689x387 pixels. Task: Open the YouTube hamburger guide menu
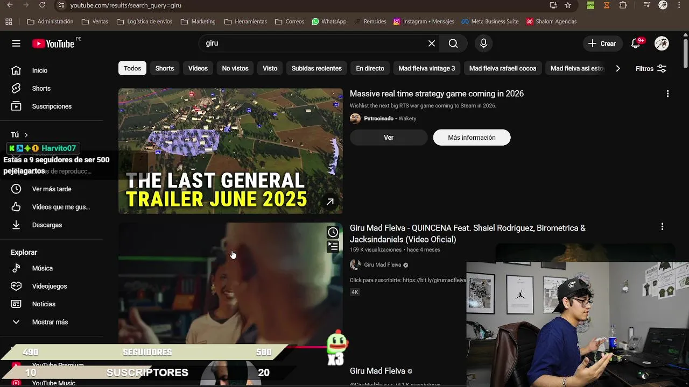tap(16, 44)
